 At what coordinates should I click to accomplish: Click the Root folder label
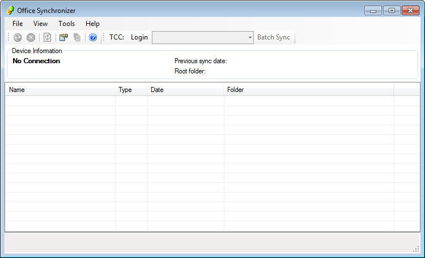tap(190, 71)
